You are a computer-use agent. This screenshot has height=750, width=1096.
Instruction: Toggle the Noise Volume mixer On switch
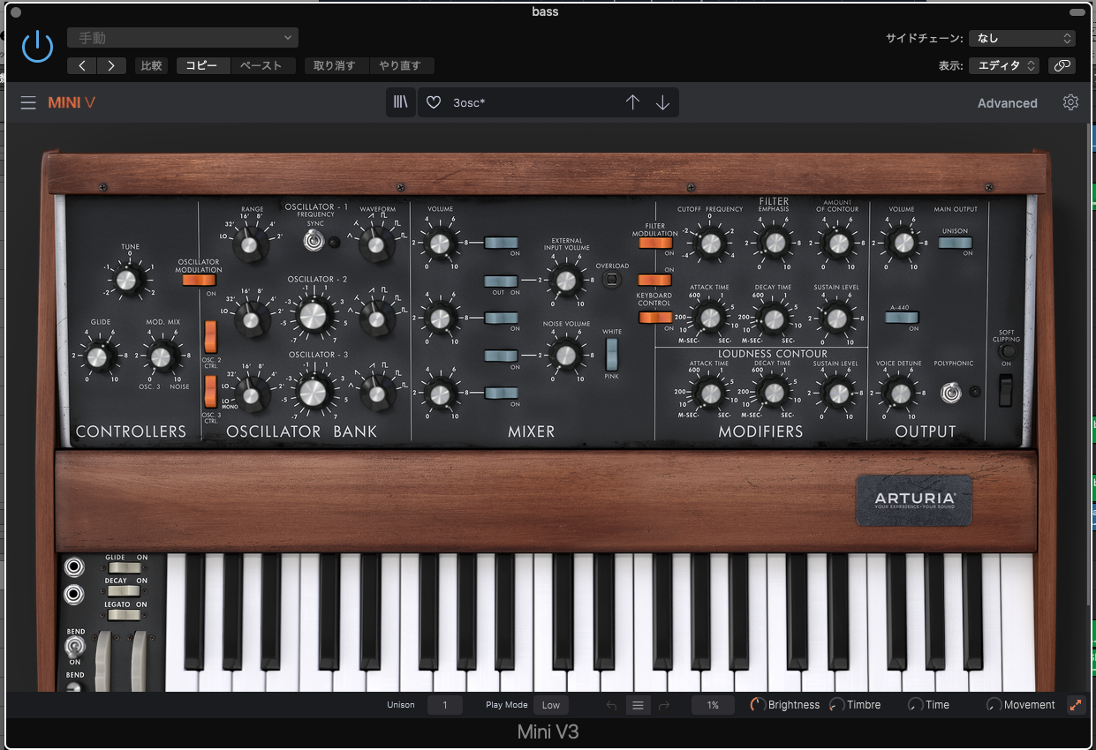pyautogui.click(x=501, y=355)
